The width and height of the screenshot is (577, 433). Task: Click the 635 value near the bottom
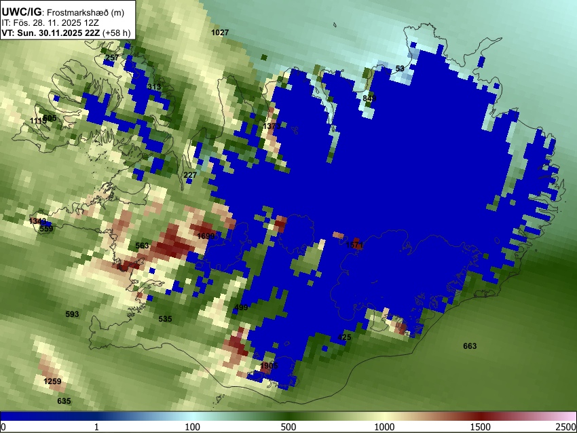coord(64,401)
